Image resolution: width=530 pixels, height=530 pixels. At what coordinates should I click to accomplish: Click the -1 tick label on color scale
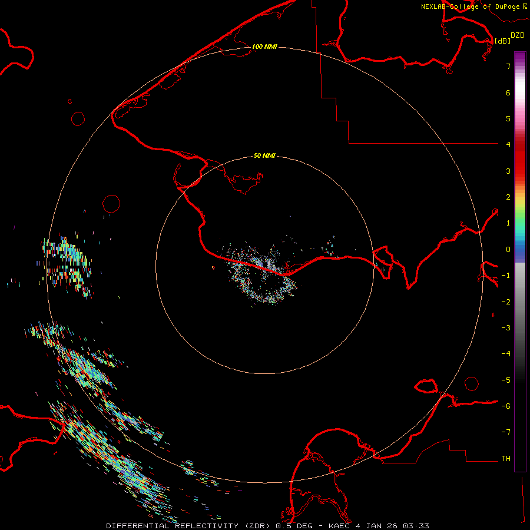[x=506, y=276]
